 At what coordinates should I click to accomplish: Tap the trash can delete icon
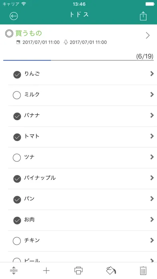click(x=143, y=271)
